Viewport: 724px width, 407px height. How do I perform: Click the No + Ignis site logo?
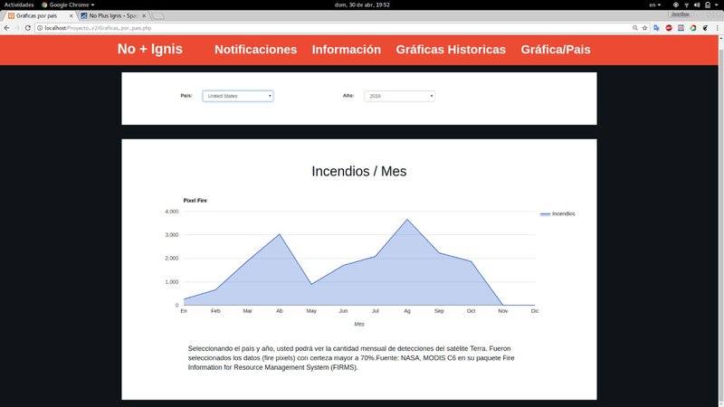click(149, 49)
